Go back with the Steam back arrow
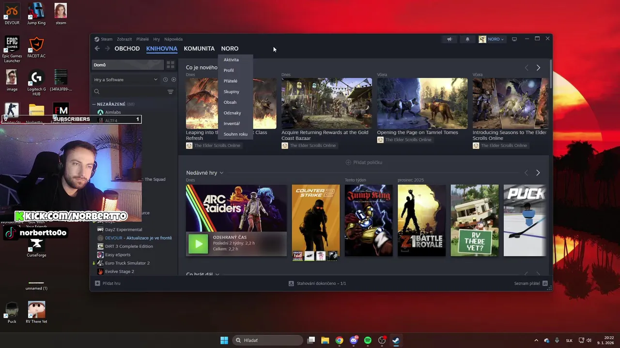The height and width of the screenshot is (348, 620). coord(97,48)
